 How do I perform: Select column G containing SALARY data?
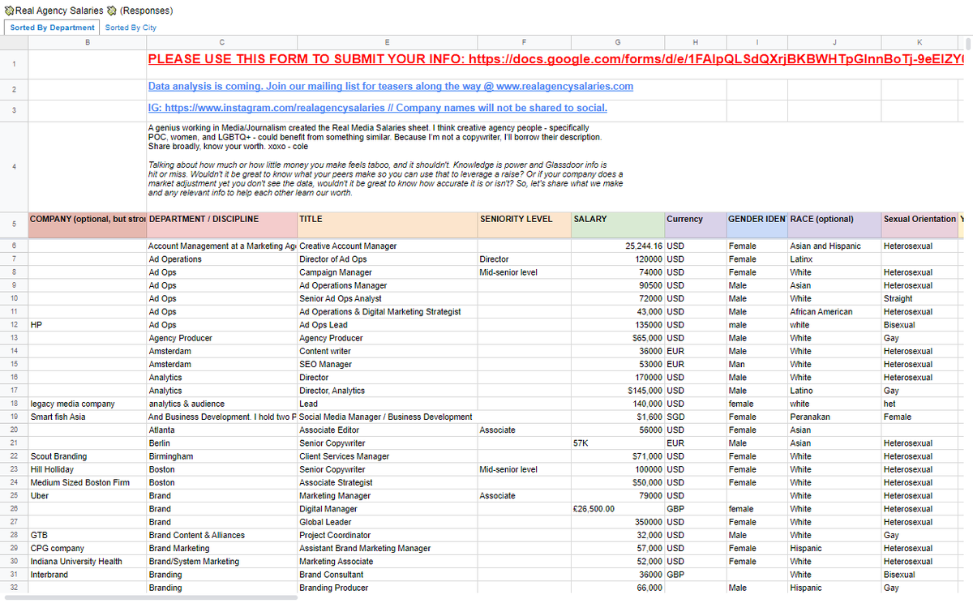point(617,41)
